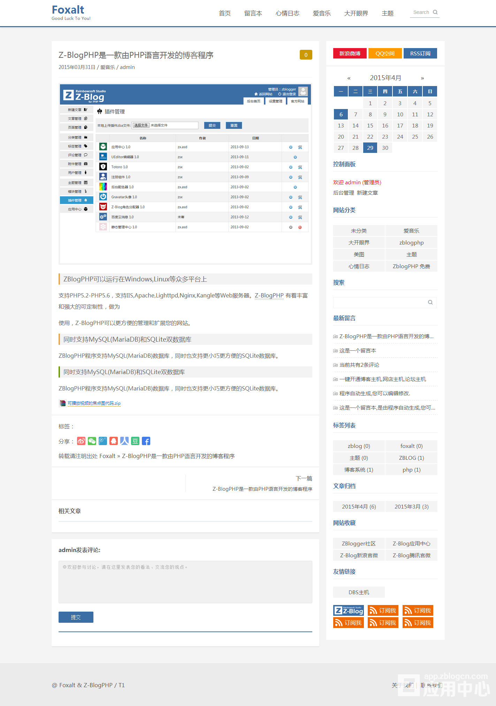Open the 心情日志 nav item

coord(288,13)
